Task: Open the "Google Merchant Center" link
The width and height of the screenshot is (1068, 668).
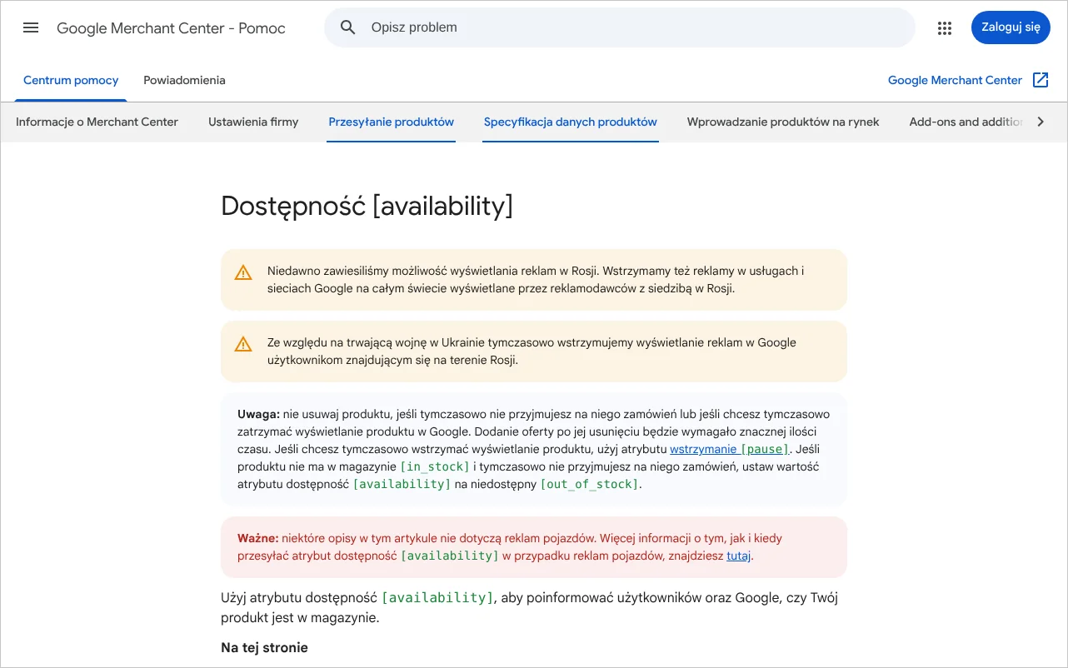Action: click(955, 81)
